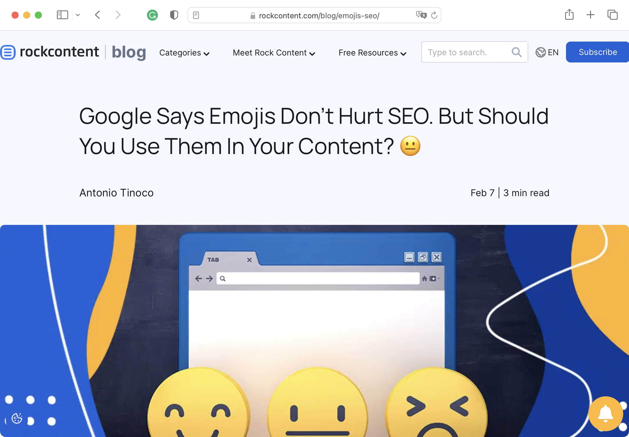Open notification bell bubble

(x=605, y=413)
